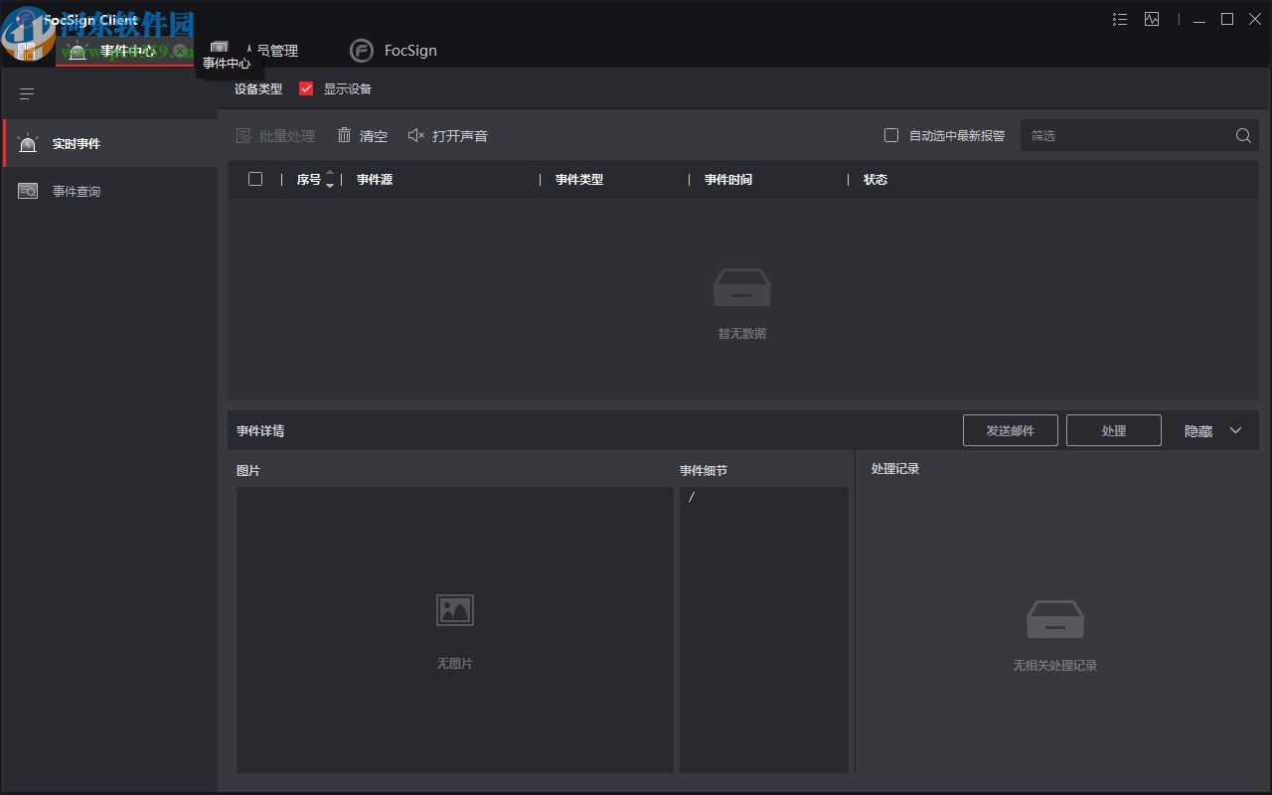Viewport: 1272px width, 795px height.
Task: Click the 处理 handle button
Action: point(1113,430)
